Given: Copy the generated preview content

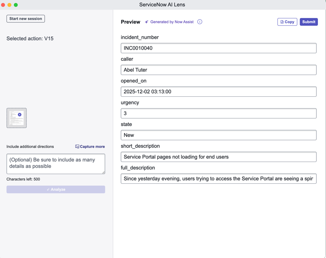Looking at the screenshot, I should point(287,22).
